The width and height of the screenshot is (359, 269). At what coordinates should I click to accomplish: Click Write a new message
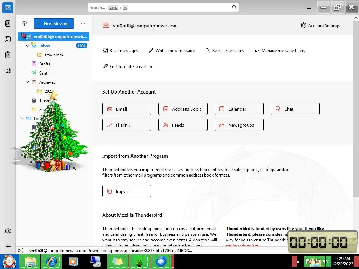click(172, 50)
